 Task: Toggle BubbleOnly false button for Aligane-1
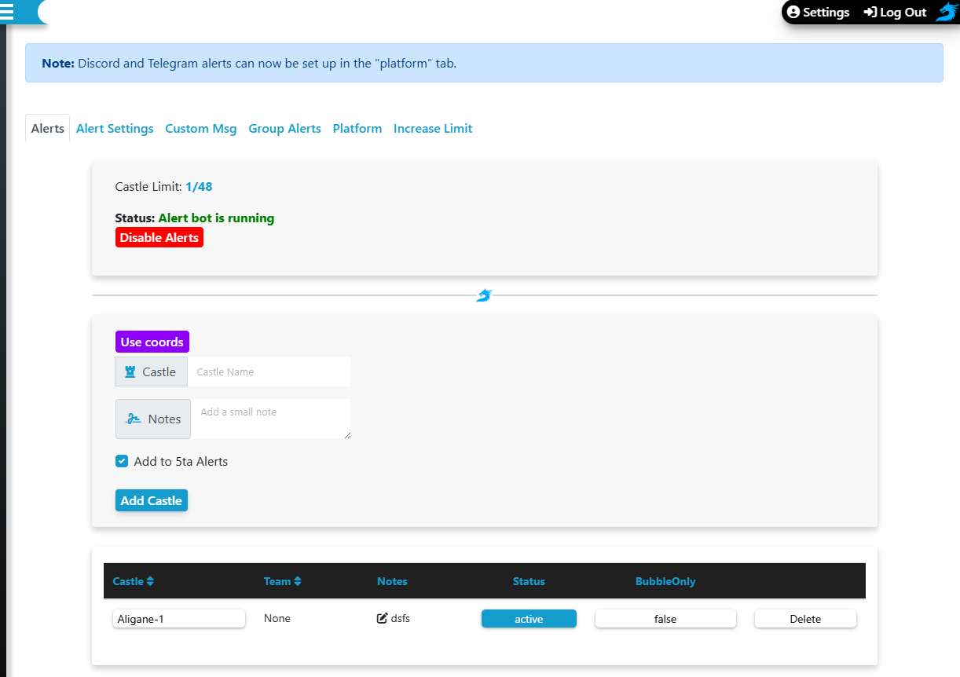click(665, 619)
